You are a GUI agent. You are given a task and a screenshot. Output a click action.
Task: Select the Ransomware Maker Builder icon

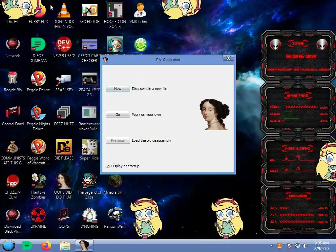click(89, 118)
